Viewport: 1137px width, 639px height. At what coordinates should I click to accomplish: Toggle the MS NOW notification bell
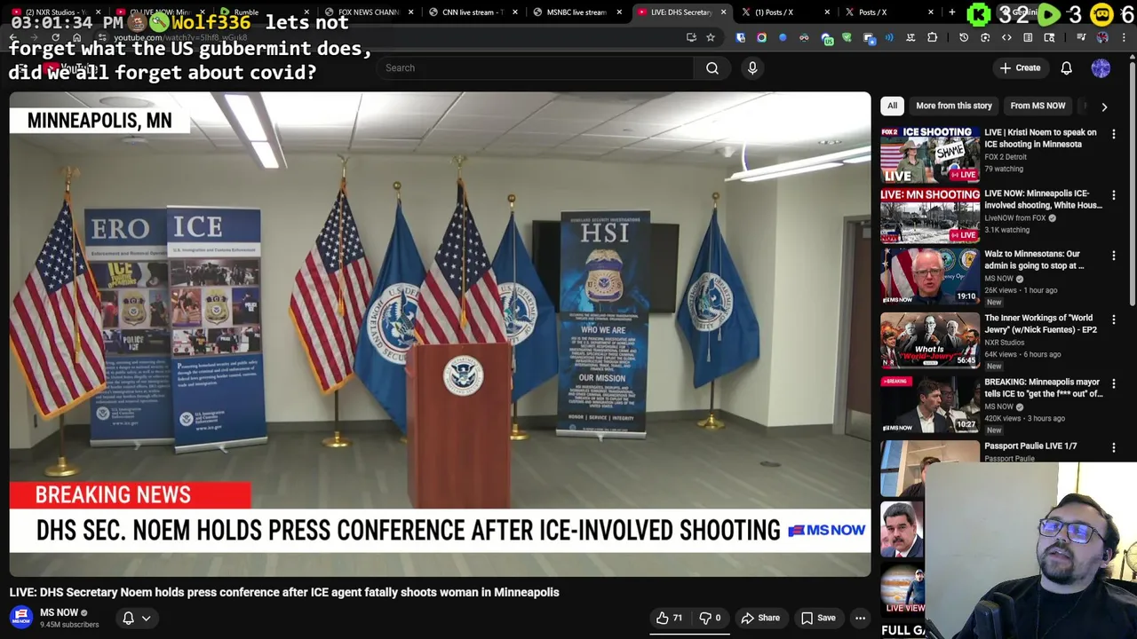coord(128,618)
